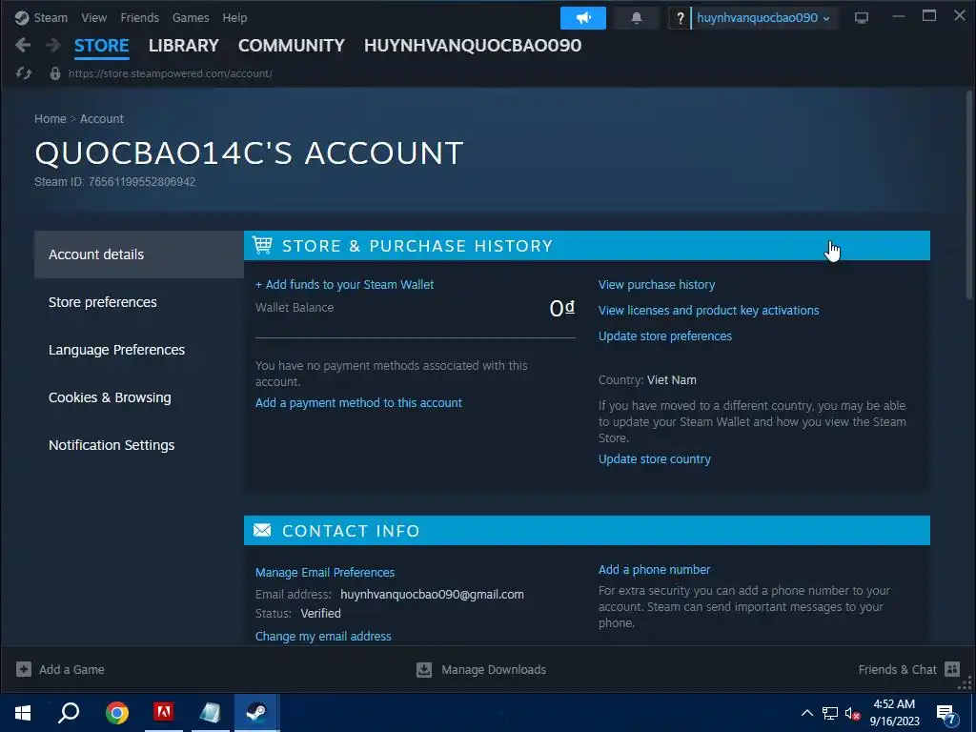Open the HUYNHVANQUOCBAO090 profile tab
This screenshot has width=976, height=732.
[473, 46]
